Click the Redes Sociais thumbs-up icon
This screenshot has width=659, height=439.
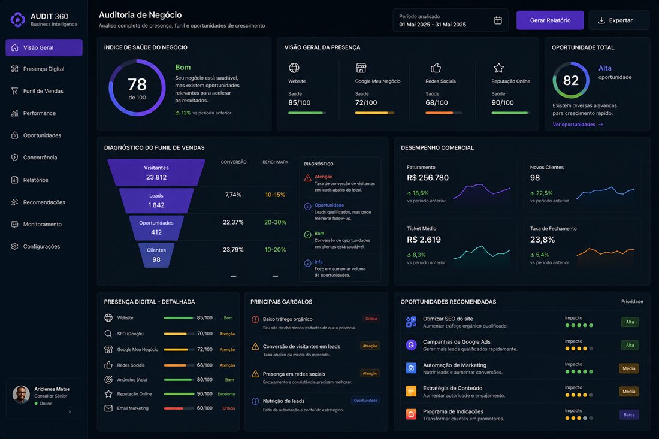tap(436, 68)
